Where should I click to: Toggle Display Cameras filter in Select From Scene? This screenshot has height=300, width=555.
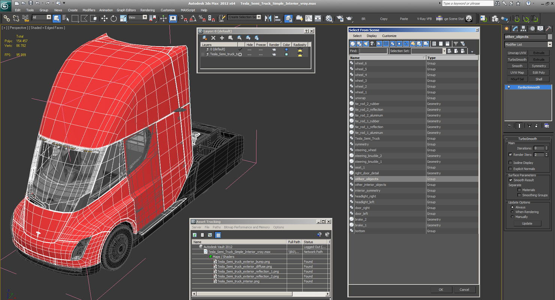coord(373,44)
